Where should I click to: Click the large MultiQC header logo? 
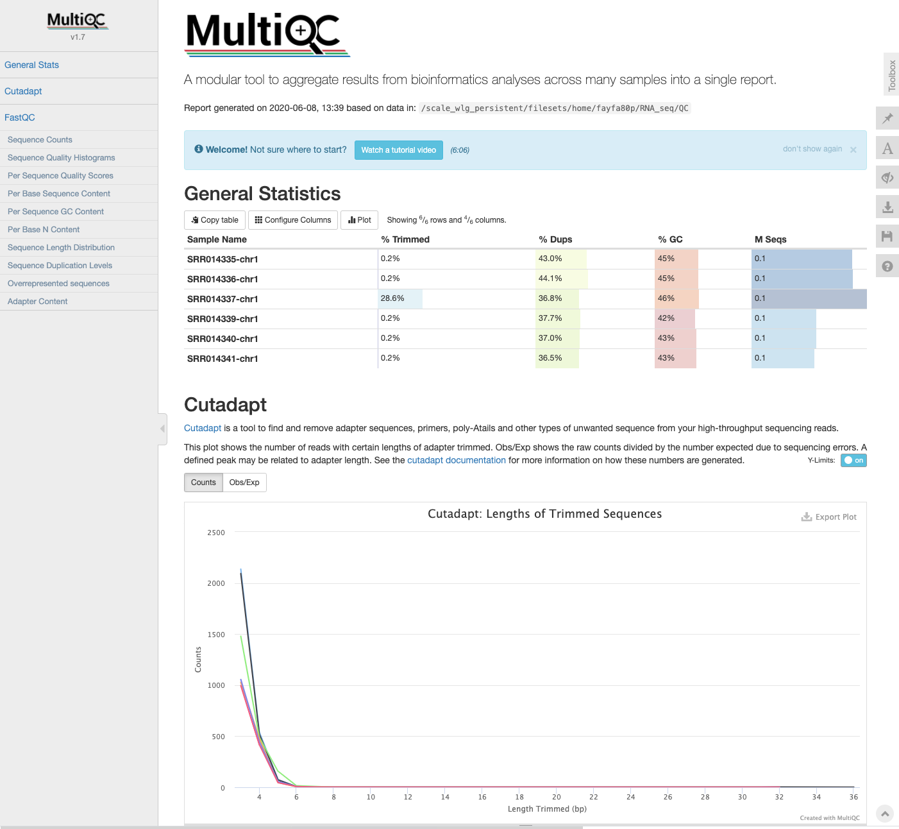267,35
